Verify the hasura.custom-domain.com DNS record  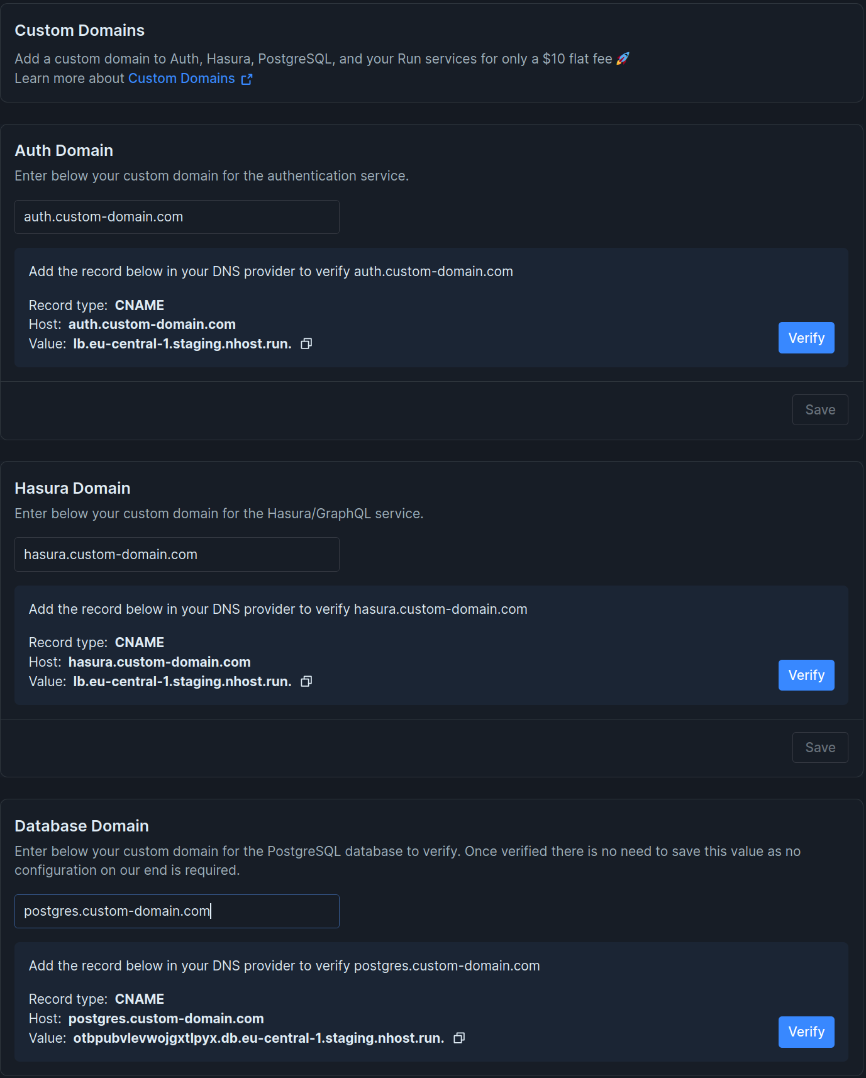tap(806, 675)
